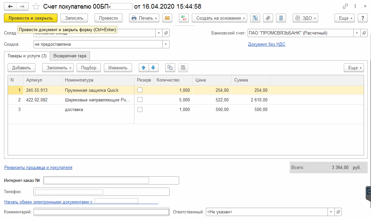This screenshot has height=219, width=371.
Task: Select the доставка item cell
Action: click(98, 109)
